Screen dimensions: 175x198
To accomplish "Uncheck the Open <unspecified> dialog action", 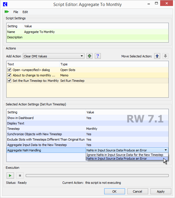I will (9, 70).
